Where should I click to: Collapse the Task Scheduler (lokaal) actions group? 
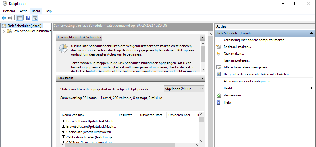[x=311, y=33]
